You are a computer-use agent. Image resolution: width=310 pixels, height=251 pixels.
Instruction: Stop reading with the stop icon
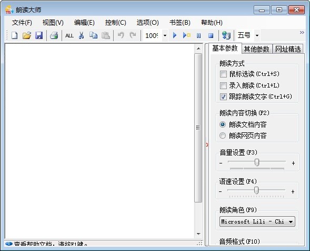(211, 35)
